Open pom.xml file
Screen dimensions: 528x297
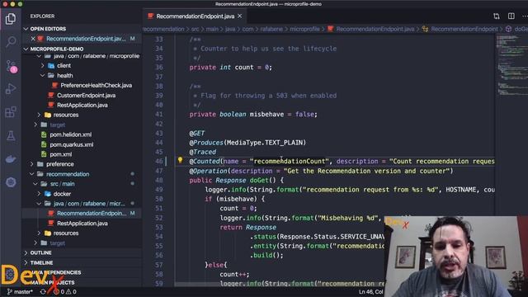pos(60,154)
